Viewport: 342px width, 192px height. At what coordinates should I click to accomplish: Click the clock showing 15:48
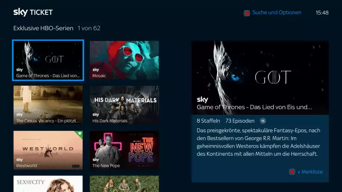[322, 13]
